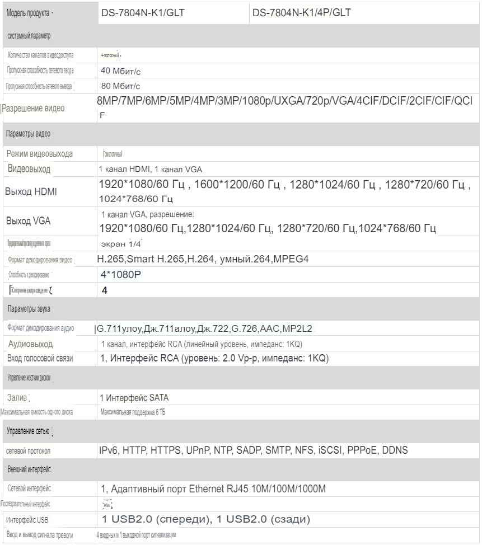Select the Выход HDMI row label
The image size is (482, 545).
31,192
